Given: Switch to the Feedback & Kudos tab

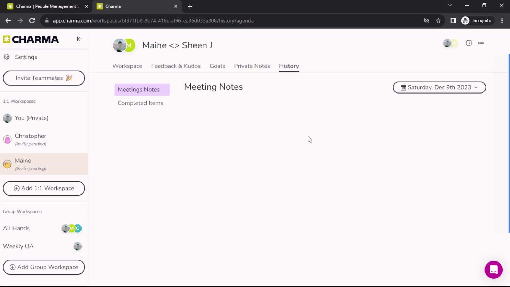Looking at the screenshot, I should tap(176, 66).
